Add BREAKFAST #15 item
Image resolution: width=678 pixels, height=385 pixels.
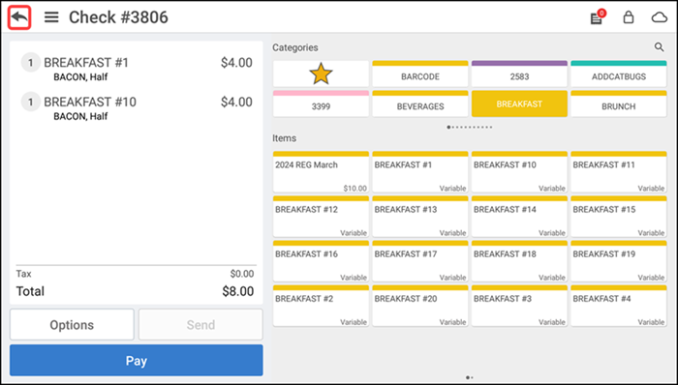click(x=618, y=217)
